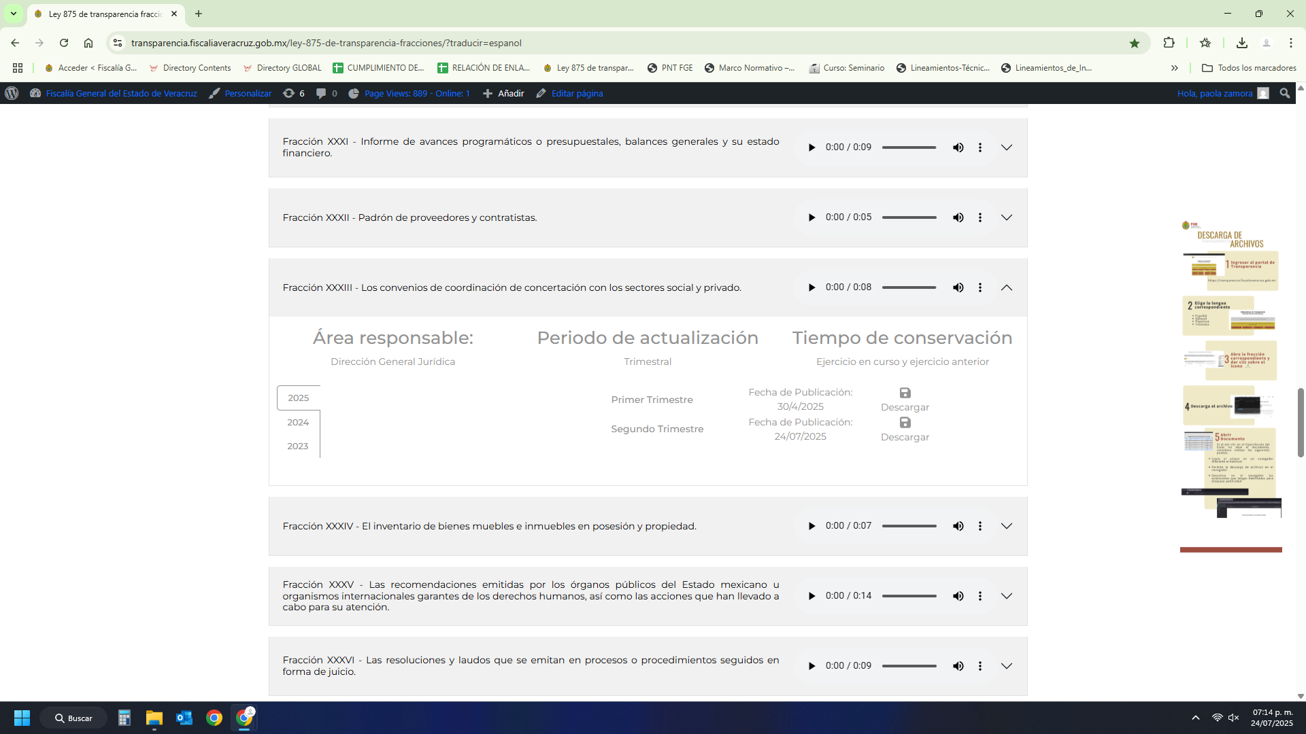Open Chrome extensions puzzle icon
This screenshot has height=734, width=1306.
tap(1169, 43)
